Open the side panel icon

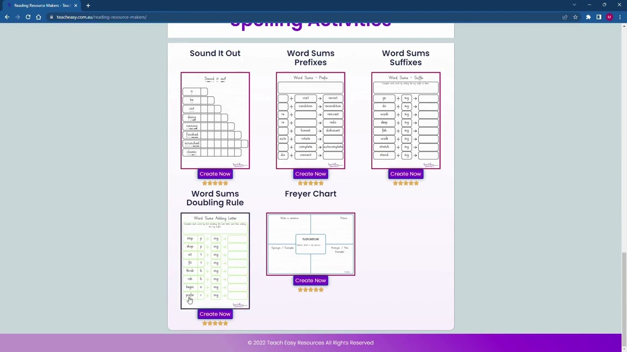(599, 17)
